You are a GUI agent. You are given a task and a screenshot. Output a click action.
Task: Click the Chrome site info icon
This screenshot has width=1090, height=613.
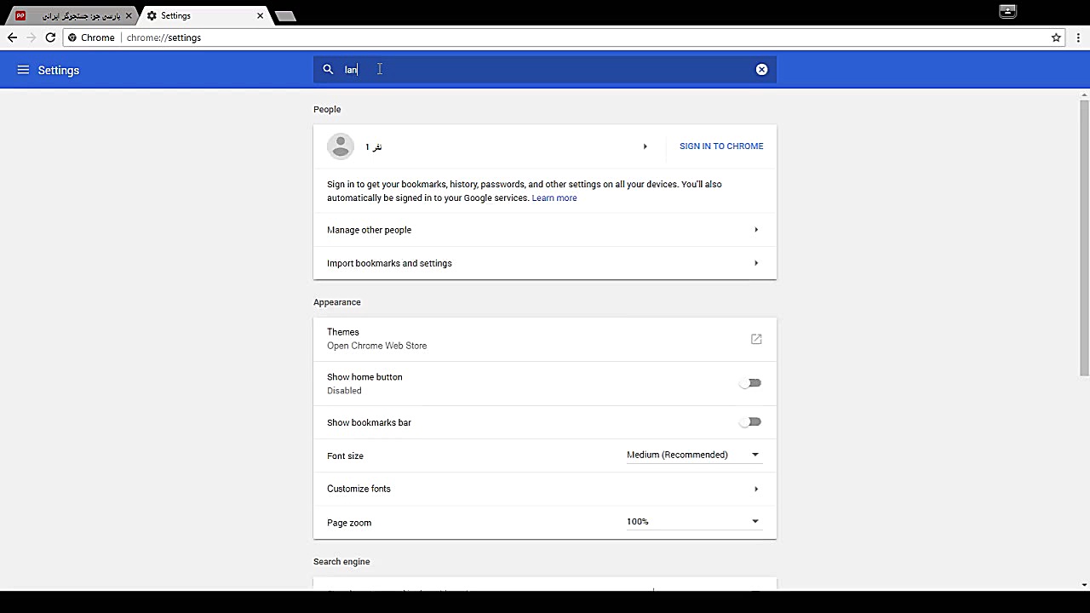72,37
